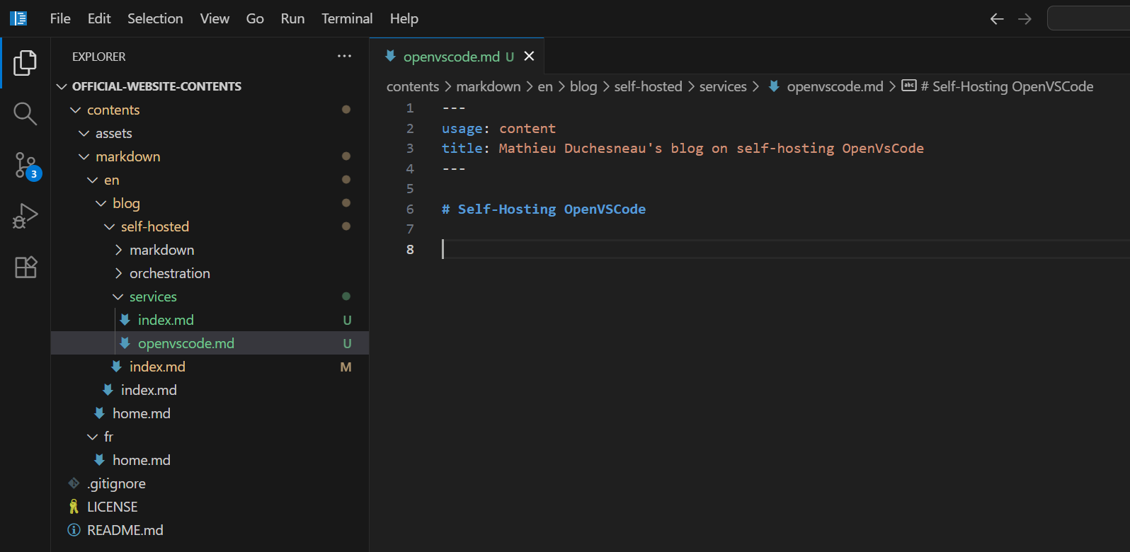
Task: Open Explorer more actions ellipsis
Action: (x=344, y=56)
